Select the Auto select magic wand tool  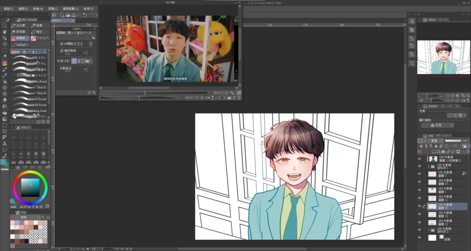coord(5,57)
